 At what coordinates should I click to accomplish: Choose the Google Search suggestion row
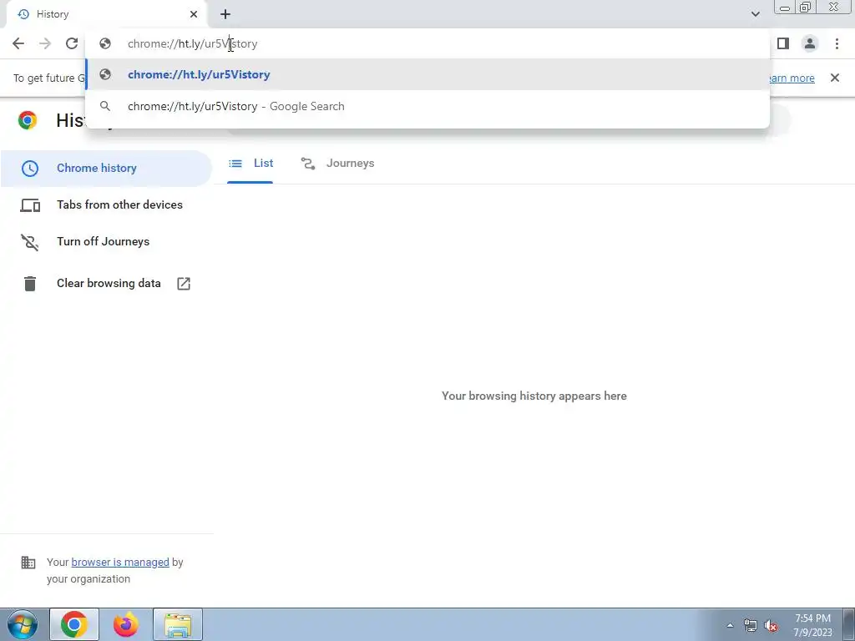click(x=427, y=106)
